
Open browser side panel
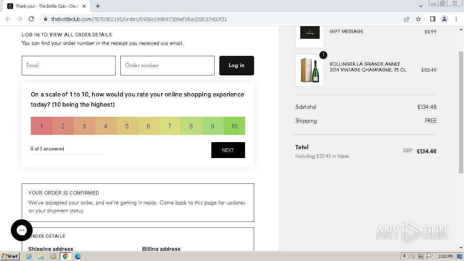click(x=432, y=19)
